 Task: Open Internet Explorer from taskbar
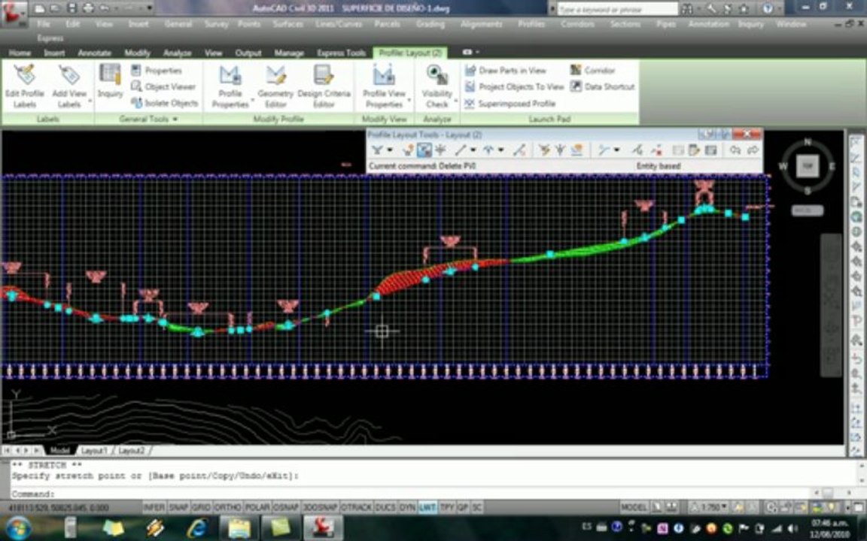coord(197,527)
